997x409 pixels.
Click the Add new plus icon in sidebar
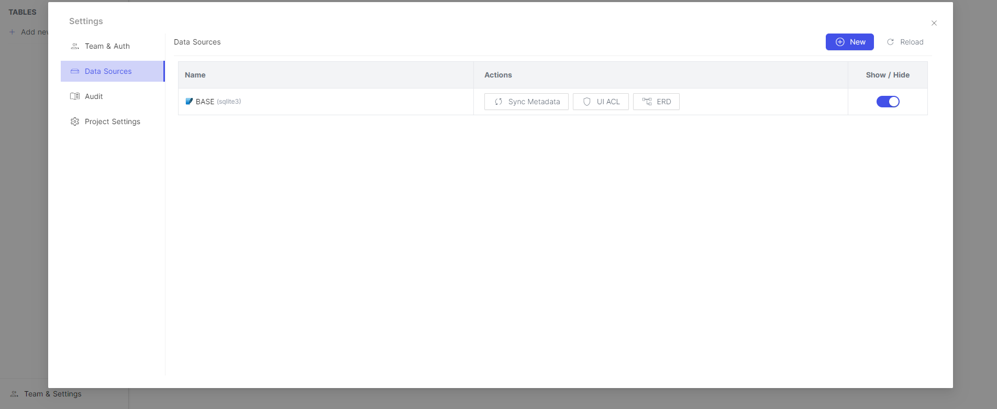tap(12, 32)
